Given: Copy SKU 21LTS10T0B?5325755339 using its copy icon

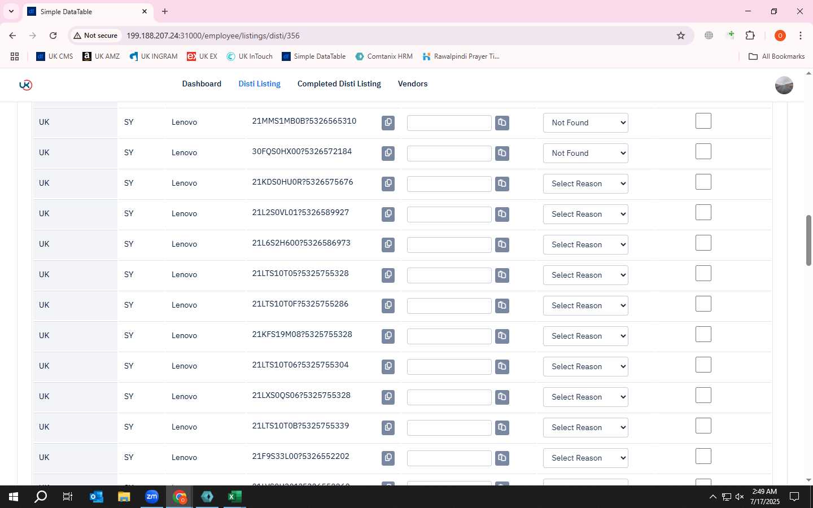Looking at the screenshot, I should coord(388,427).
